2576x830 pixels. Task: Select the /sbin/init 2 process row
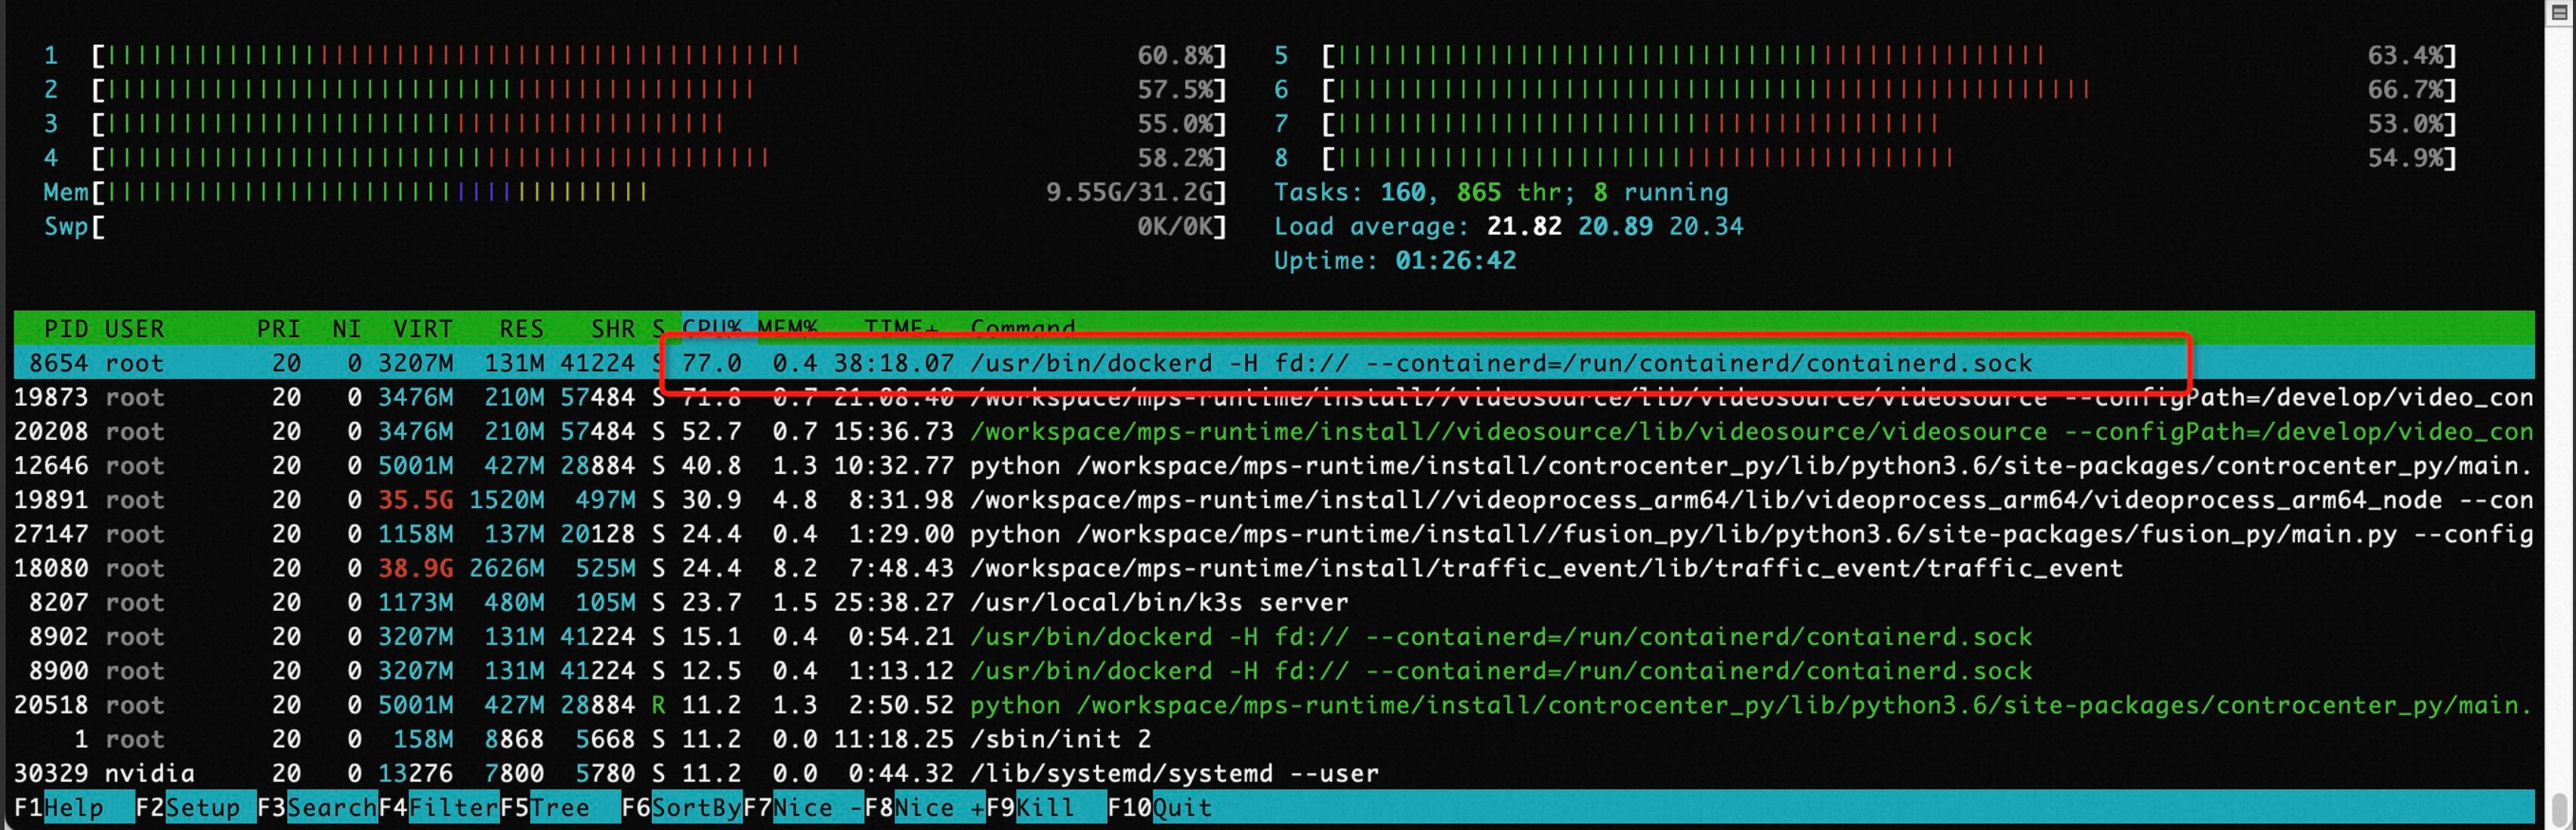pyautogui.click(x=1060, y=740)
